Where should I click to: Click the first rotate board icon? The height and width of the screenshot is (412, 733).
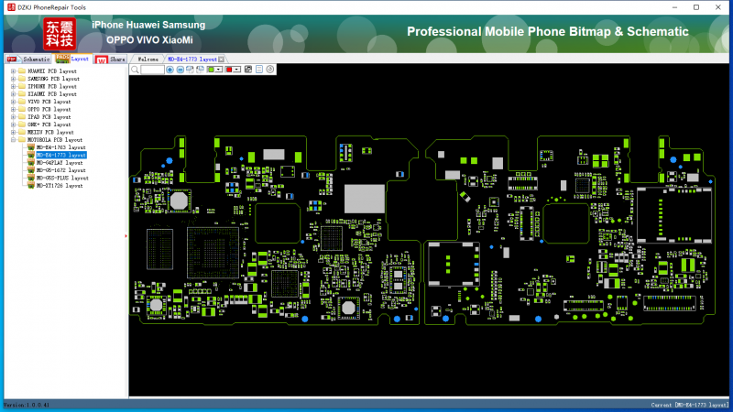(190, 70)
